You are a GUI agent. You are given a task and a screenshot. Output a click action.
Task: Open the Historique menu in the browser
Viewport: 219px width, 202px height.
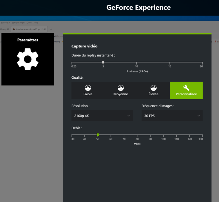coord(6,23)
